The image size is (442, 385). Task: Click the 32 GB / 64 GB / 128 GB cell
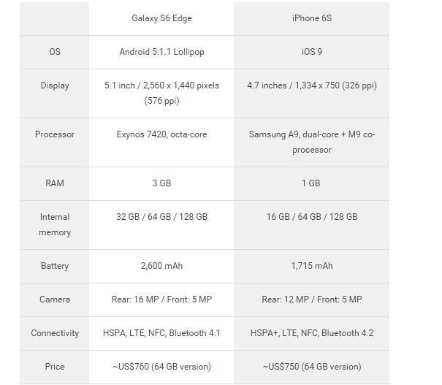[x=161, y=217]
